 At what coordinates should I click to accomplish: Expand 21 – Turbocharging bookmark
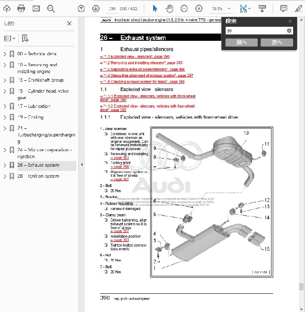click(5, 128)
